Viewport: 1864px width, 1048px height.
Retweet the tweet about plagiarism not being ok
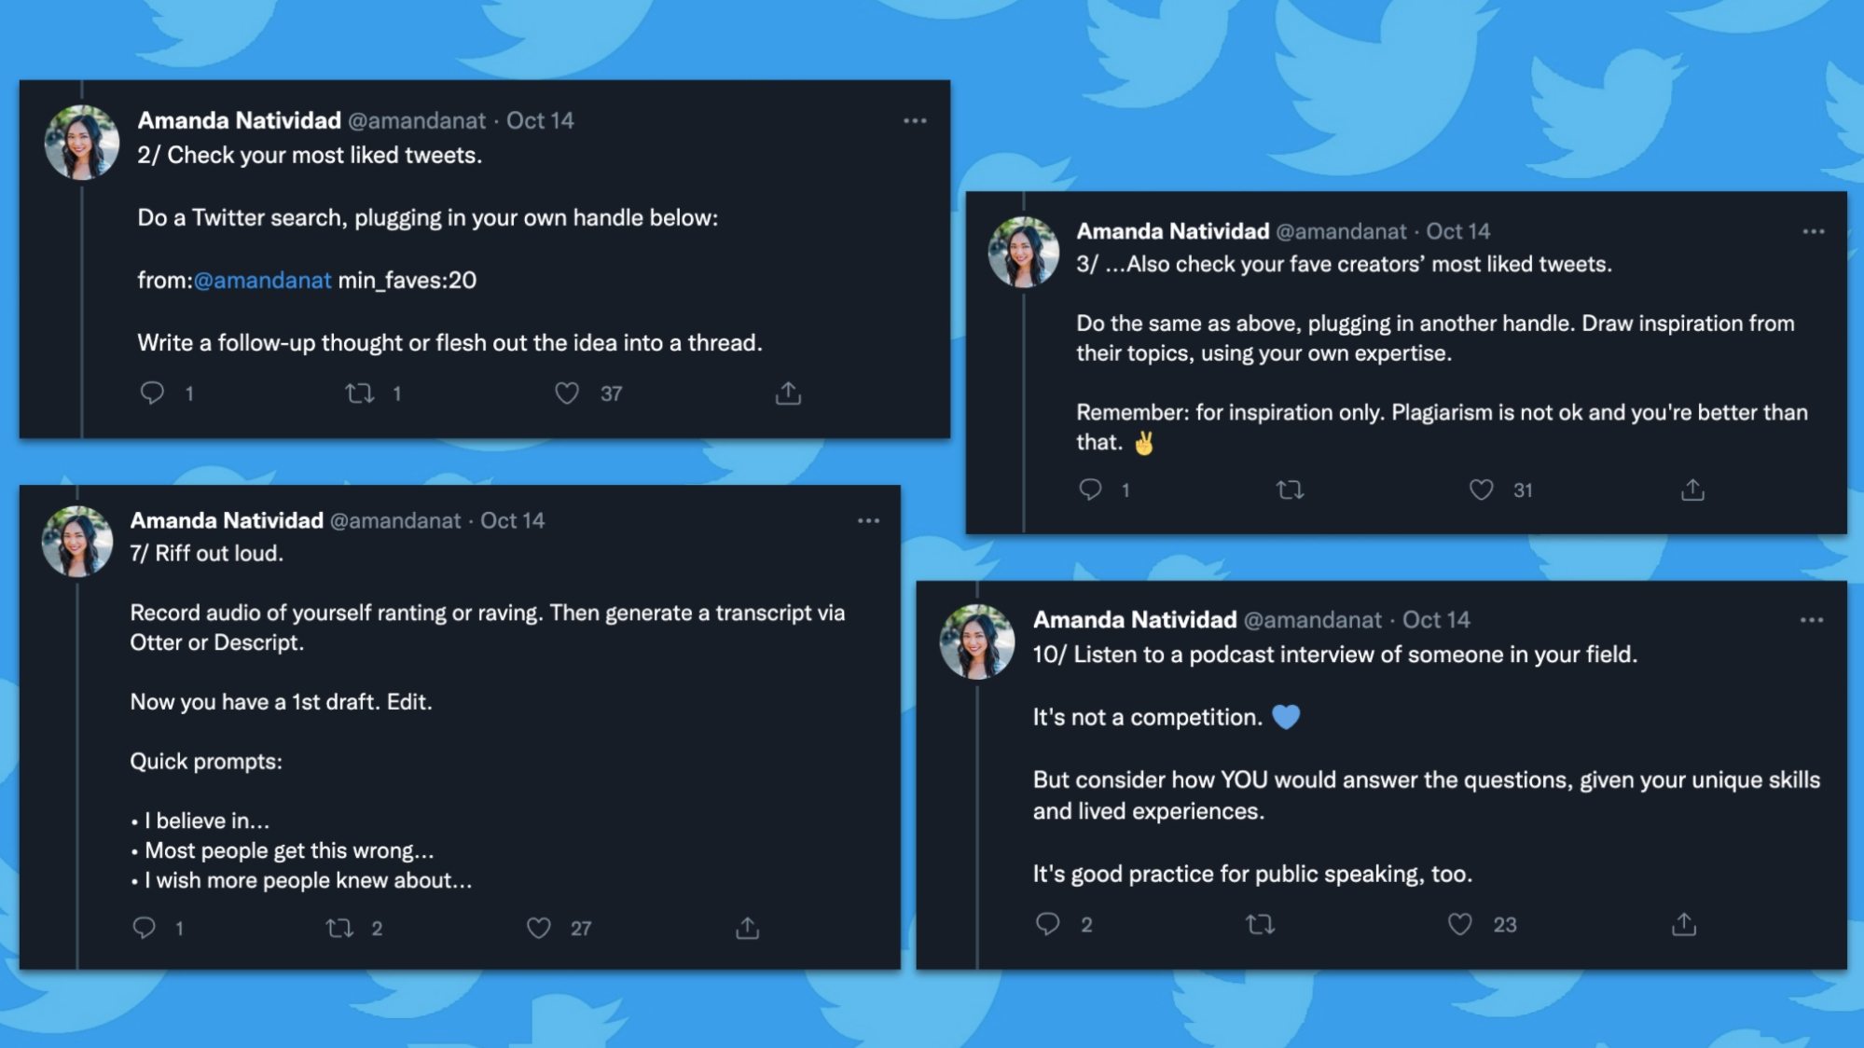click(1290, 490)
